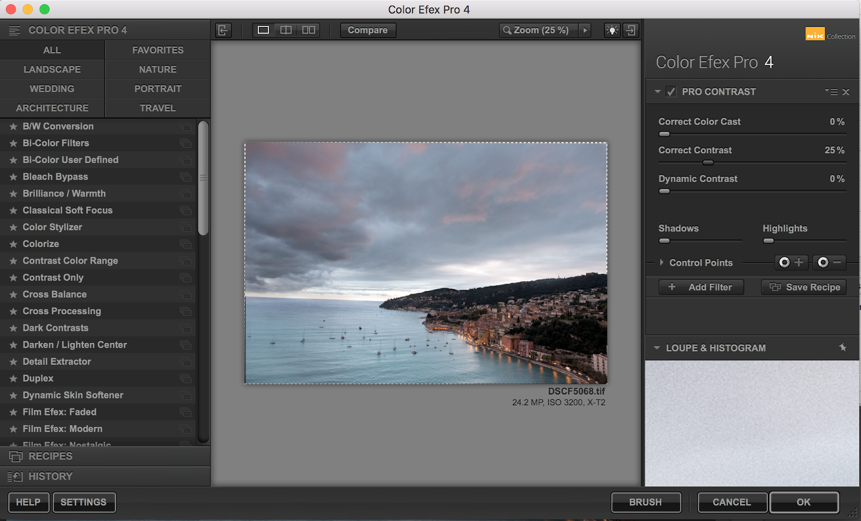Adjust the Correct Contrast slider handle
Image resolution: width=861 pixels, height=521 pixels.
[708, 163]
